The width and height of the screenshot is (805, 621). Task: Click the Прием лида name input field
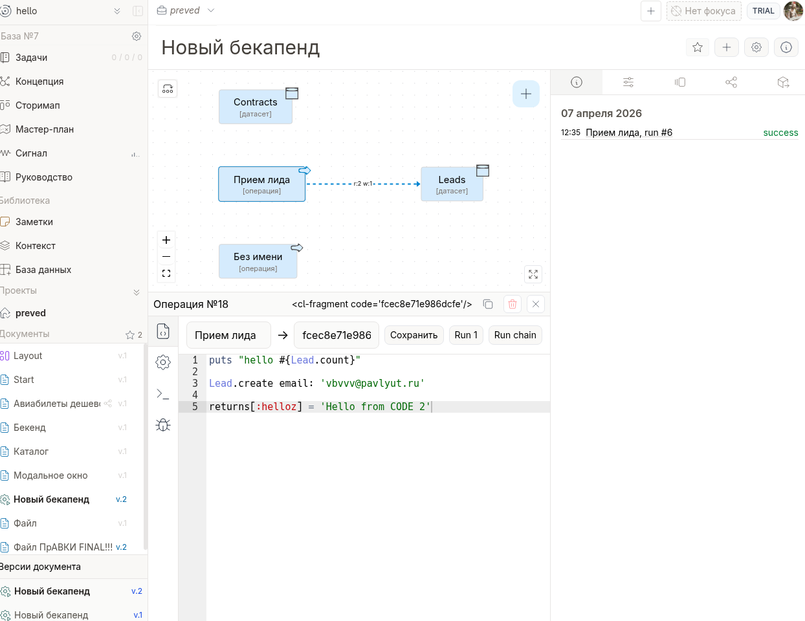pyautogui.click(x=228, y=335)
